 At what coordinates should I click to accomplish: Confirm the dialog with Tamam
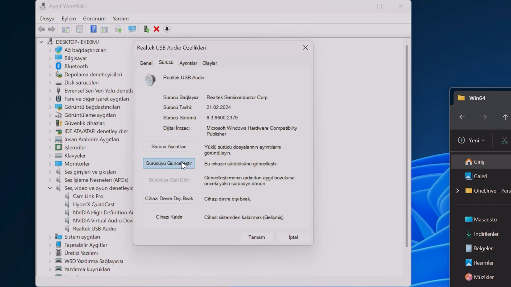[x=257, y=237]
